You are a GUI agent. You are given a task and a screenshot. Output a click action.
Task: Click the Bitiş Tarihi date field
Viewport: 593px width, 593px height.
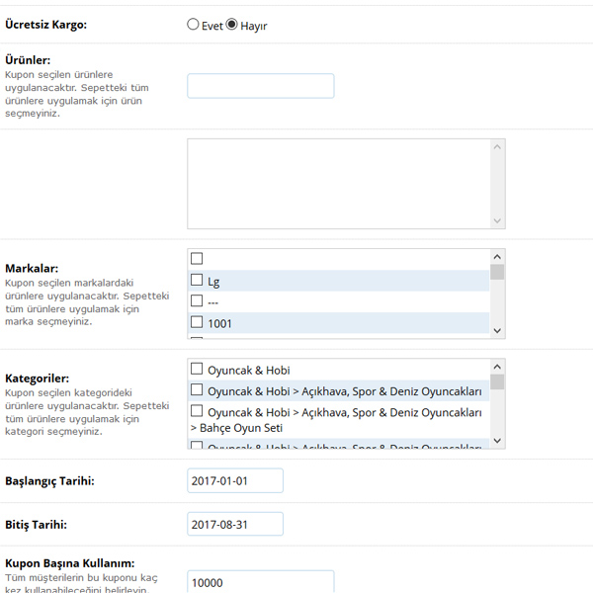point(234,524)
